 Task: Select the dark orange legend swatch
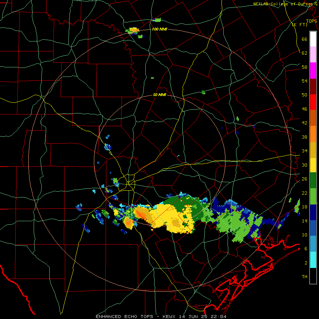point(313,118)
